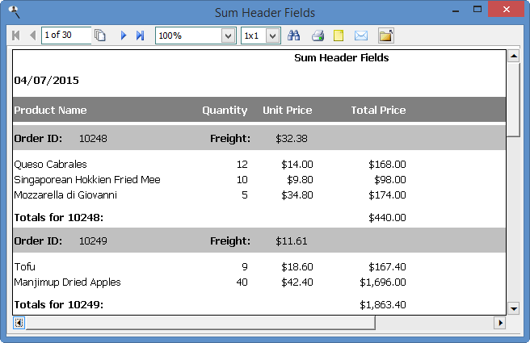Open the Find binoculars tool

[x=294, y=36]
